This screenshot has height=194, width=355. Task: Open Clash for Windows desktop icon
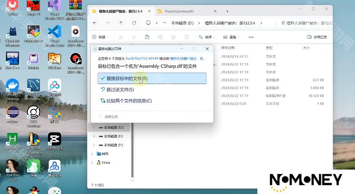pos(13,37)
